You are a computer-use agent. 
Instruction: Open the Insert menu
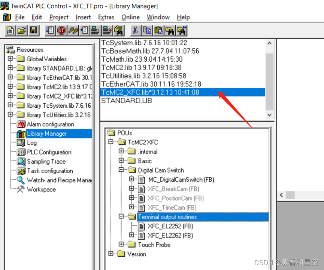click(x=83, y=17)
